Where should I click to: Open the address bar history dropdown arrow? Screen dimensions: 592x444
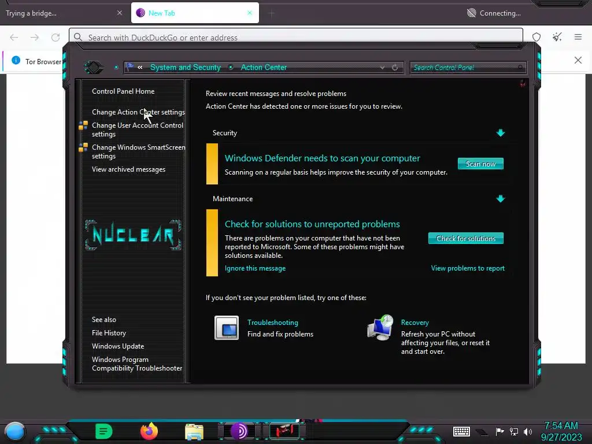[383, 68]
